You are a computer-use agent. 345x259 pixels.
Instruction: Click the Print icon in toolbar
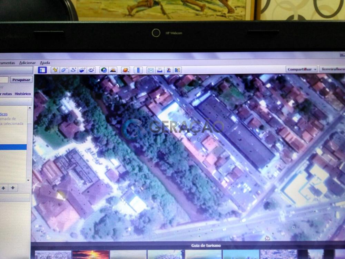(x=160, y=70)
